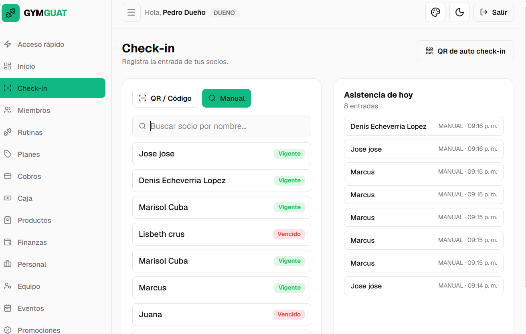The width and height of the screenshot is (526, 334).
Task: Open the Cobros section
Action: pyautogui.click(x=53, y=176)
